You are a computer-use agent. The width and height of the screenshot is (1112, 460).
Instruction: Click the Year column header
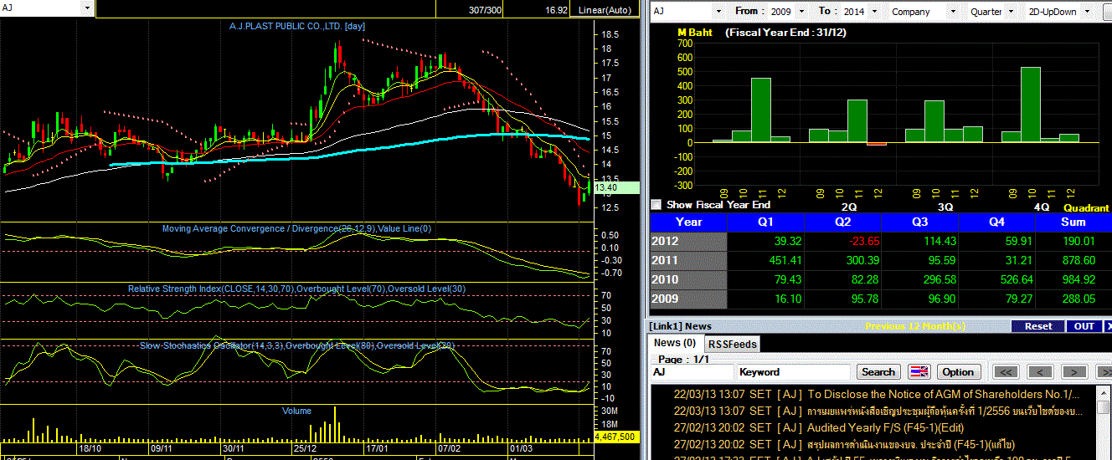pyautogui.click(x=688, y=222)
